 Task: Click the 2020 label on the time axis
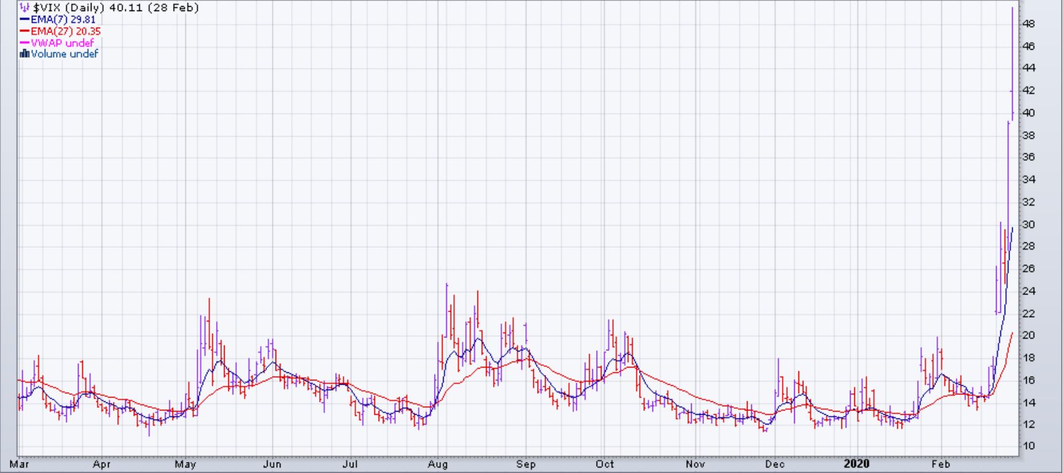click(856, 464)
